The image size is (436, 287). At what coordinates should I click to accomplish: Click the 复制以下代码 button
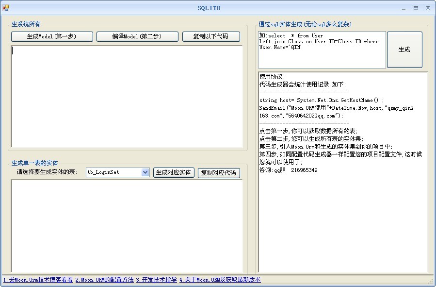coord(211,36)
